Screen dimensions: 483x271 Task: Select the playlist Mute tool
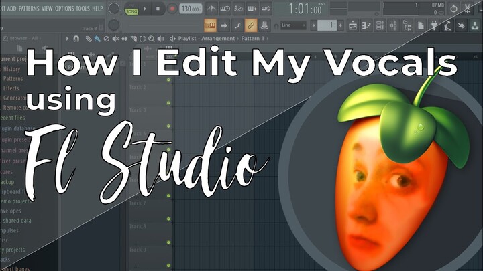[115, 39]
